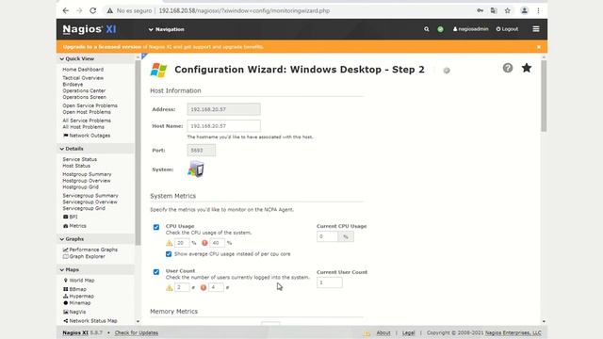Open the Chrome three-dot menu
This screenshot has height=339, width=603.
[x=538, y=10]
